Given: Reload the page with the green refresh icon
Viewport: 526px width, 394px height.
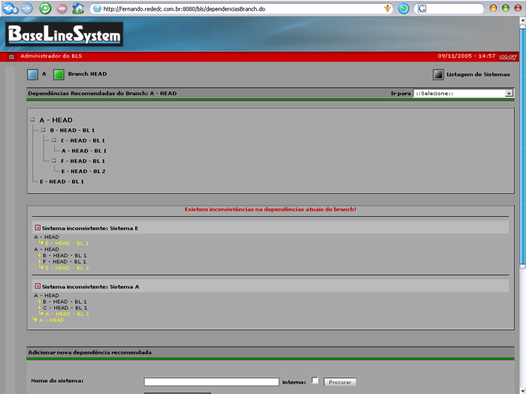Looking at the screenshot, I should [45, 8].
